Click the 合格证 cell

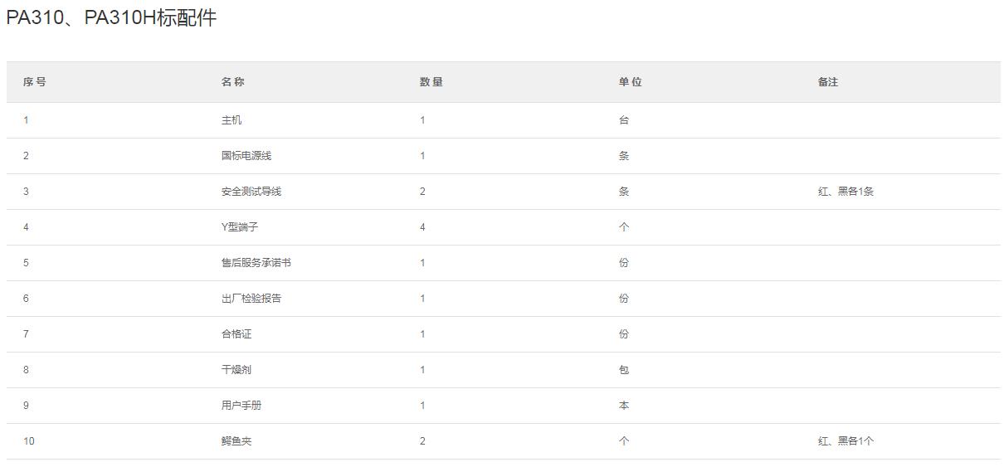point(236,334)
